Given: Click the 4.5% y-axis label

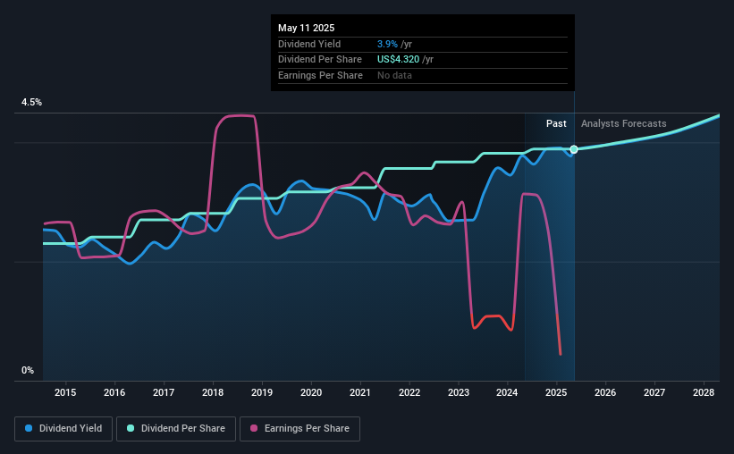Looking at the screenshot, I should [31, 103].
